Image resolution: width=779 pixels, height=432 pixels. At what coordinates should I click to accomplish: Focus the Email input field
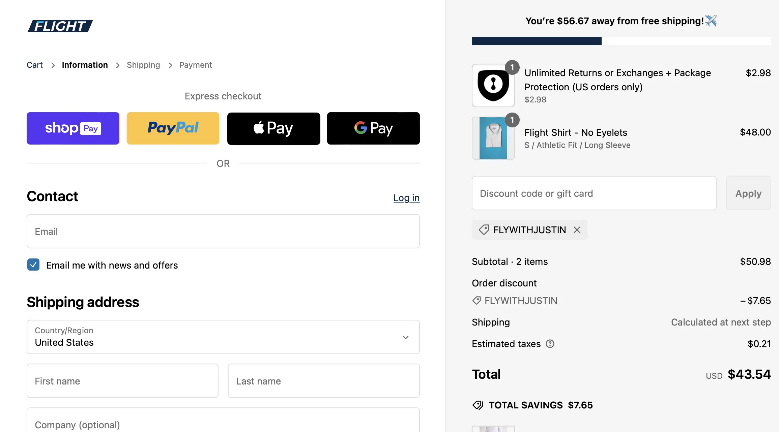(223, 231)
